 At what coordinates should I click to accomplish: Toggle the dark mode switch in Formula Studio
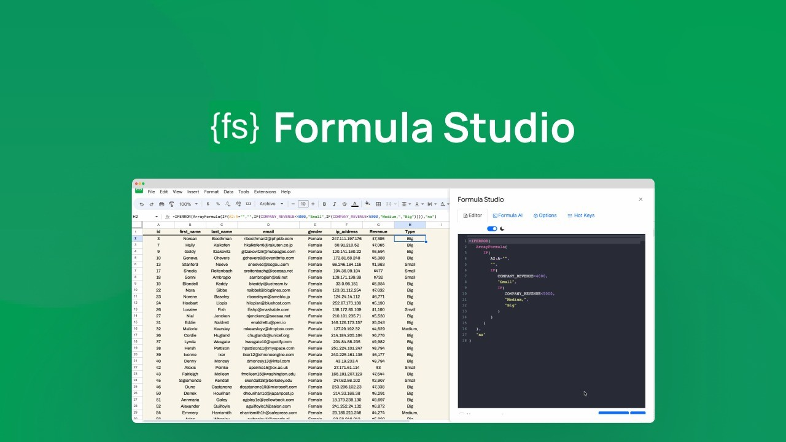click(x=492, y=229)
